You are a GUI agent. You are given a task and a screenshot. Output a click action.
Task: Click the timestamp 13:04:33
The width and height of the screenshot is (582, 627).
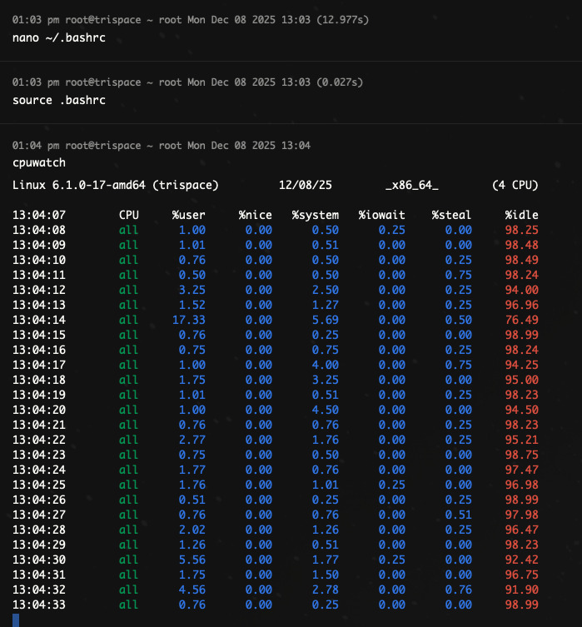[39, 605]
